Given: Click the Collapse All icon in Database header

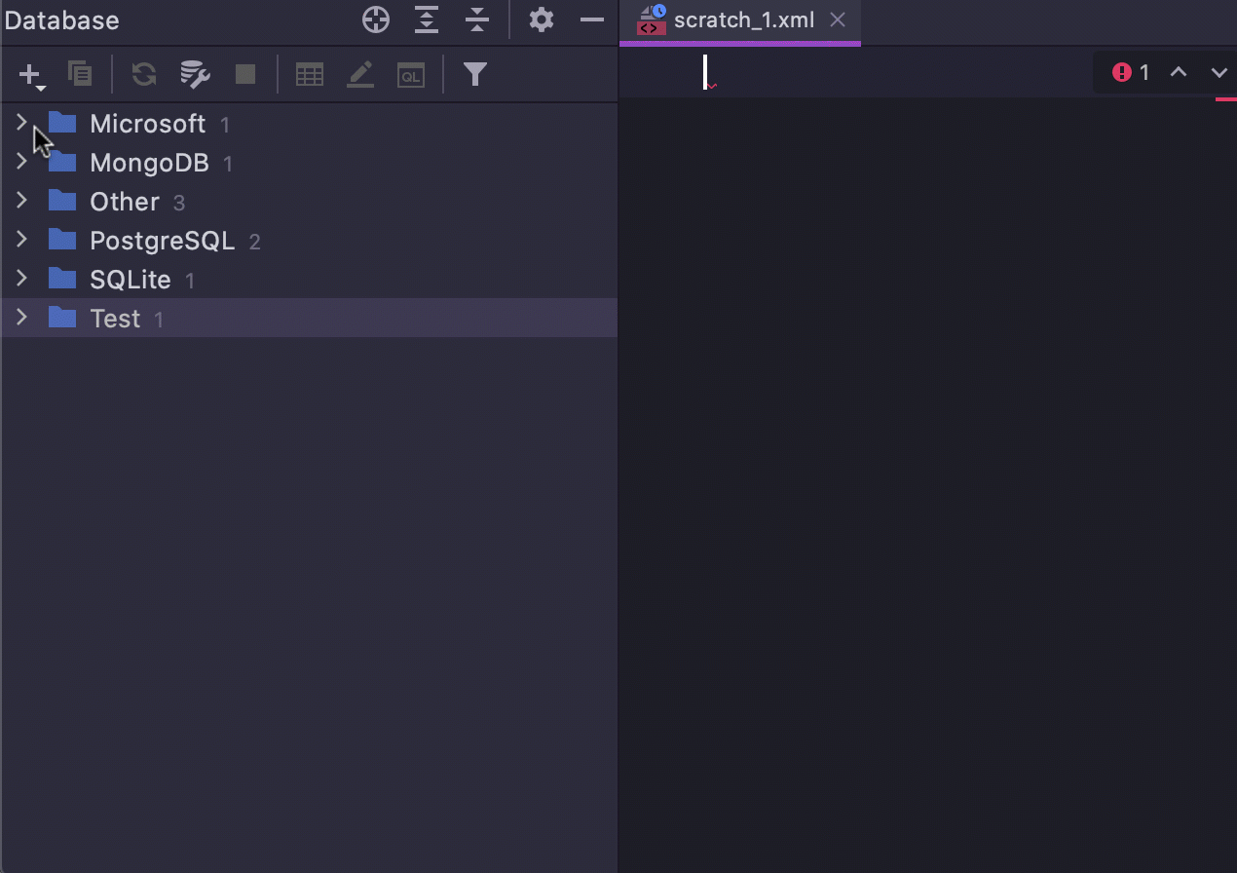Looking at the screenshot, I should click(477, 19).
